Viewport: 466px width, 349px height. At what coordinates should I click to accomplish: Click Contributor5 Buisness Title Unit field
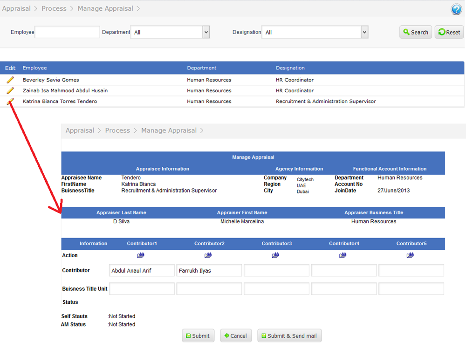click(411, 288)
